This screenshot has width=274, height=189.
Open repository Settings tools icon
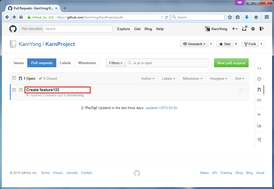point(259,140)
